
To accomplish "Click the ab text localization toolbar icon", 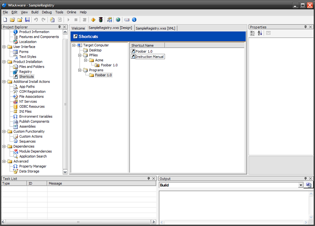I will [109, 20].
